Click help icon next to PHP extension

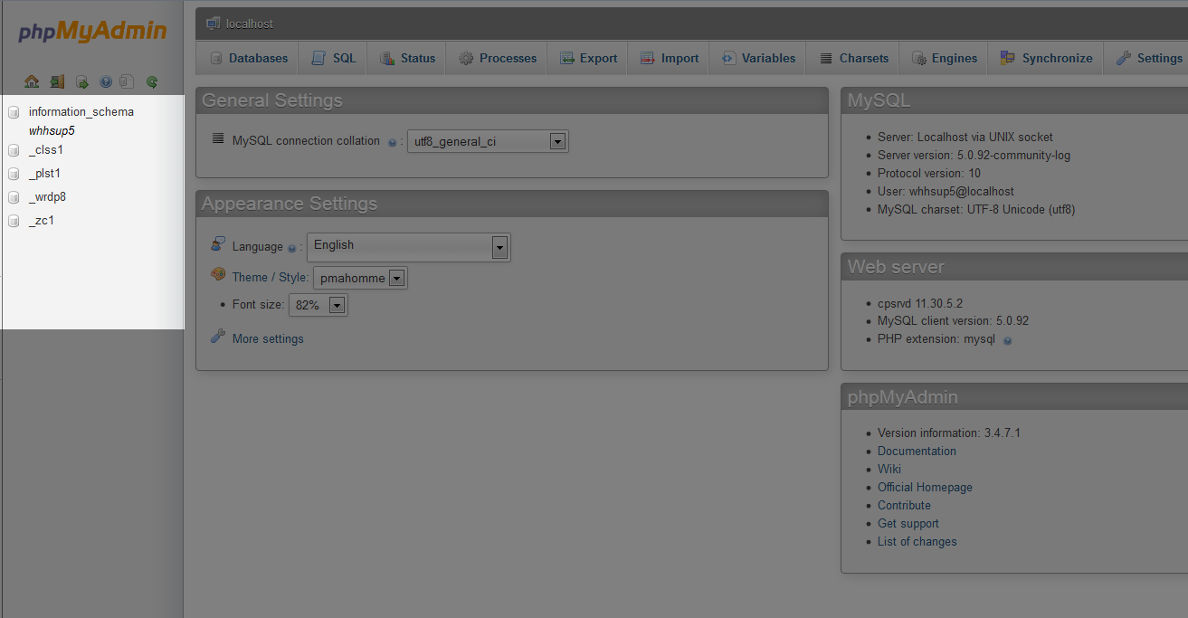(x=1007, y=340)
